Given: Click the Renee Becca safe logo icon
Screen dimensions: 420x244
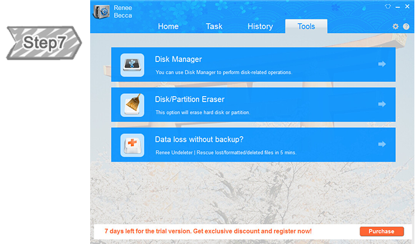Looking at the screenshot, I should point(102,12).
